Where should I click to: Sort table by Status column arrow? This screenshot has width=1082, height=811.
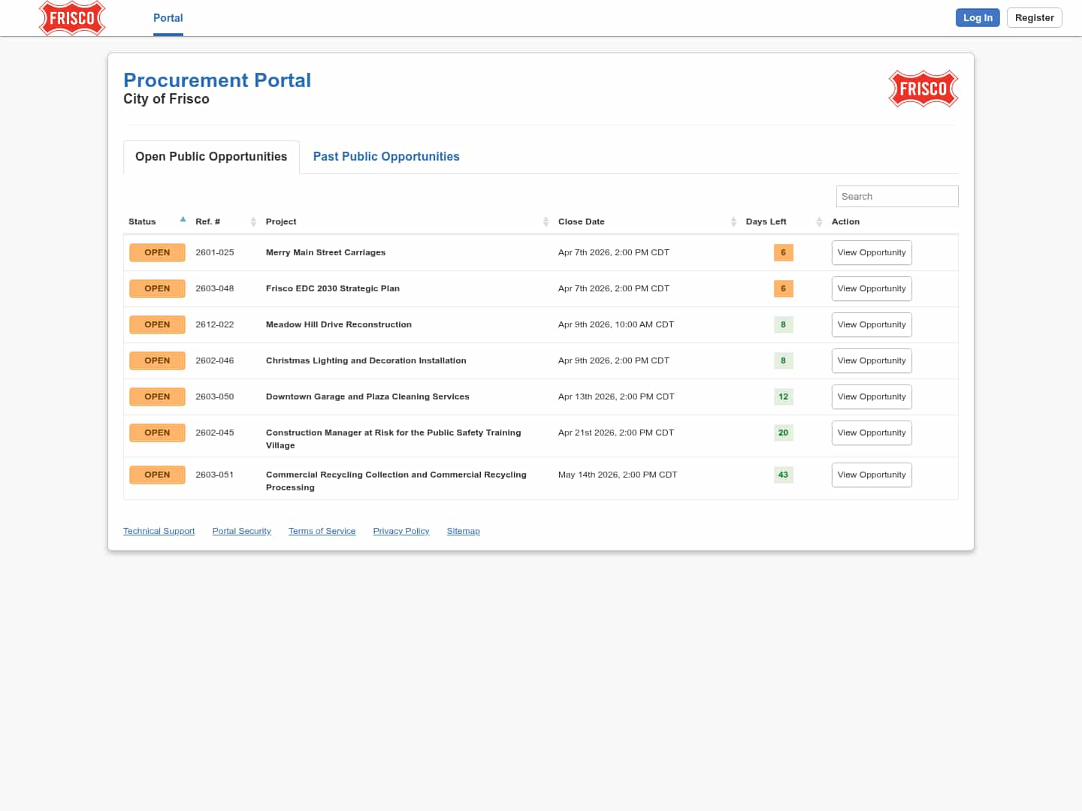click(183, 220)
